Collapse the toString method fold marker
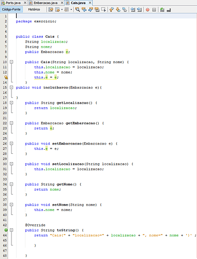The height and width of the screenshot is (259, 197). 11,230
